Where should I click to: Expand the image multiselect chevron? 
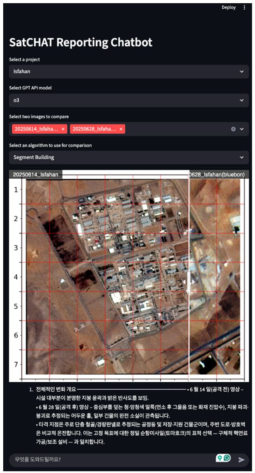pyautogui.click(x=241, y=129)
